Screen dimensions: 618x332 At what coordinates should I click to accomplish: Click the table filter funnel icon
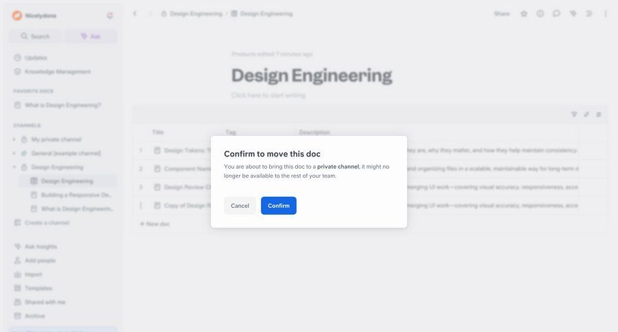pos(574,115)
